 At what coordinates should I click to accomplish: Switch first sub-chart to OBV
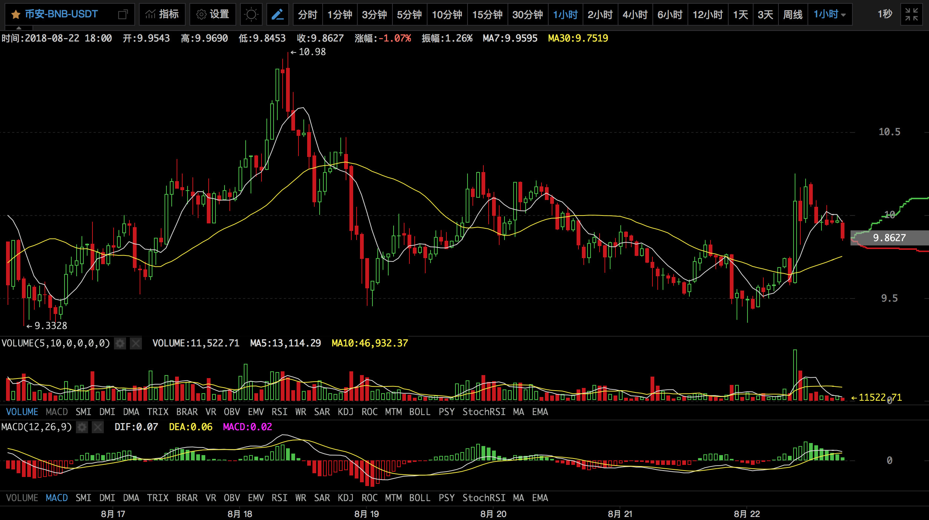pos(232,412)
